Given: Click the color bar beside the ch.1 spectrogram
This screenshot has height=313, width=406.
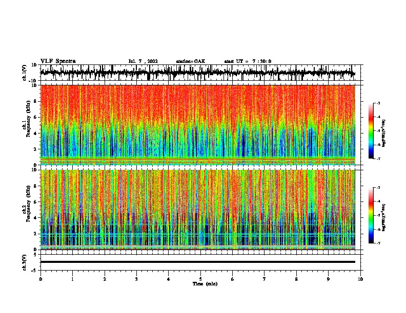Looking at the screenshot, I should [371, 131].
